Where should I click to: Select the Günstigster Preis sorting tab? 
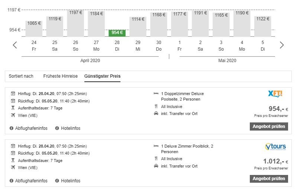click(x=102, y=76)
